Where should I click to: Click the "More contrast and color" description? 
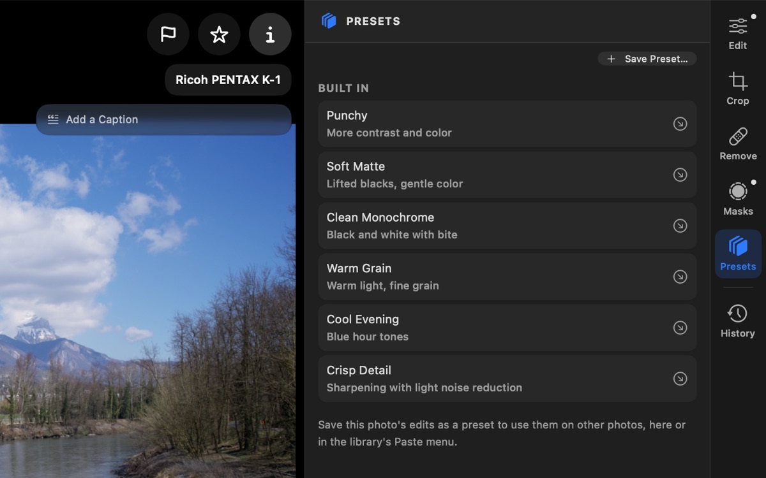(389, 133)
